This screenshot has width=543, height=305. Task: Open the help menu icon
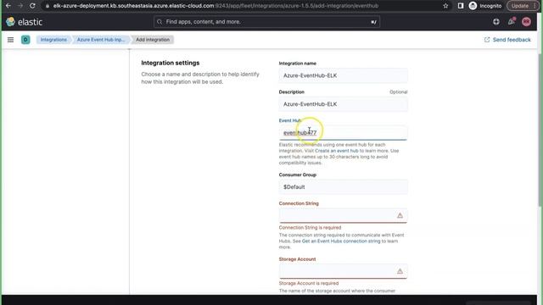495,22
